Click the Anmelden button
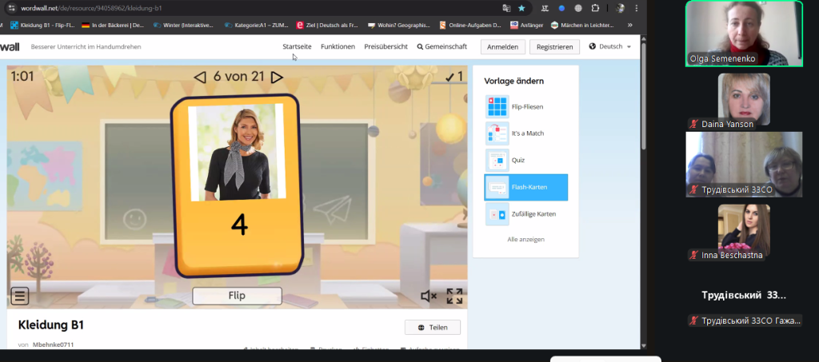This screenshot has height=362, width=819. point(502,47)
